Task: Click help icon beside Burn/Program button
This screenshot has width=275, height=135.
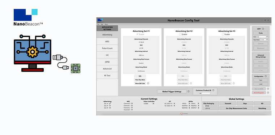Action: pos(268,93)
